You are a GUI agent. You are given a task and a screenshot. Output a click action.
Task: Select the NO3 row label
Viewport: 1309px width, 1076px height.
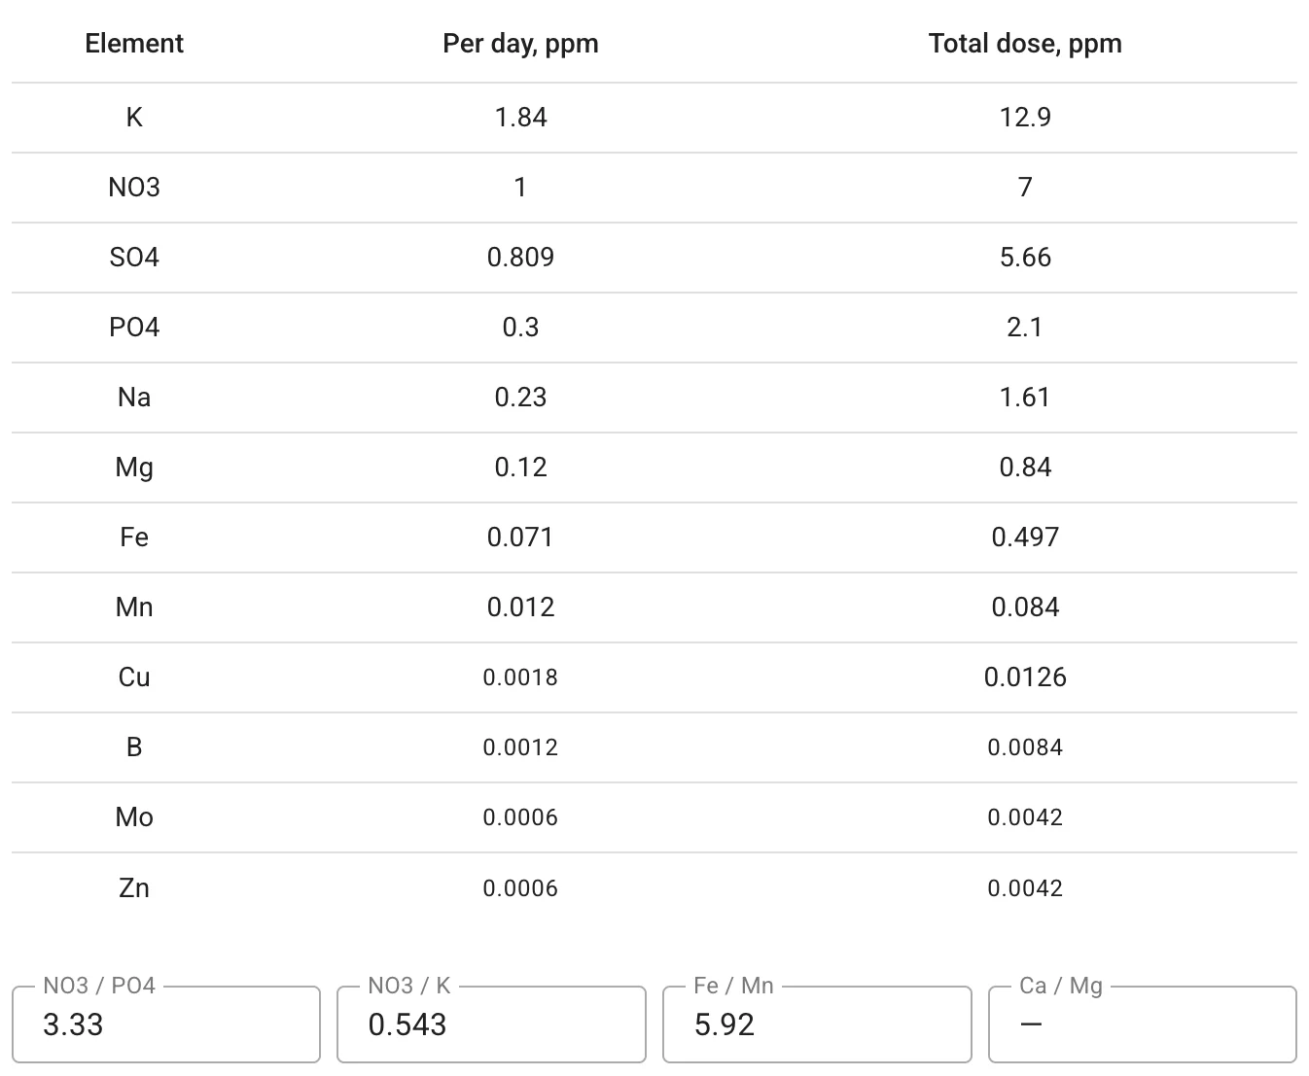[x=133, y=188]
